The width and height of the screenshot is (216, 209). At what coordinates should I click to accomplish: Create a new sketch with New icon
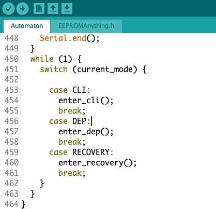39,8
